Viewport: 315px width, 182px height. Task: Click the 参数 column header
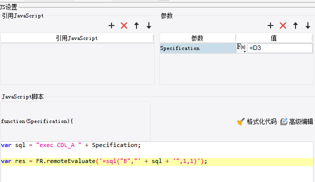coord(197,38)
